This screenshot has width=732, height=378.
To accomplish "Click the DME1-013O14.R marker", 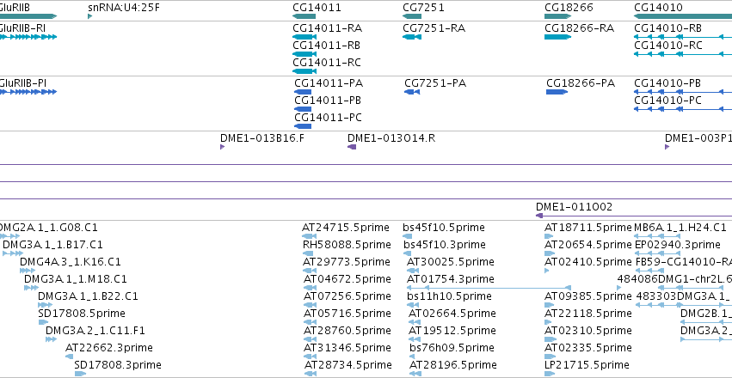I will [x=352, y=147].
